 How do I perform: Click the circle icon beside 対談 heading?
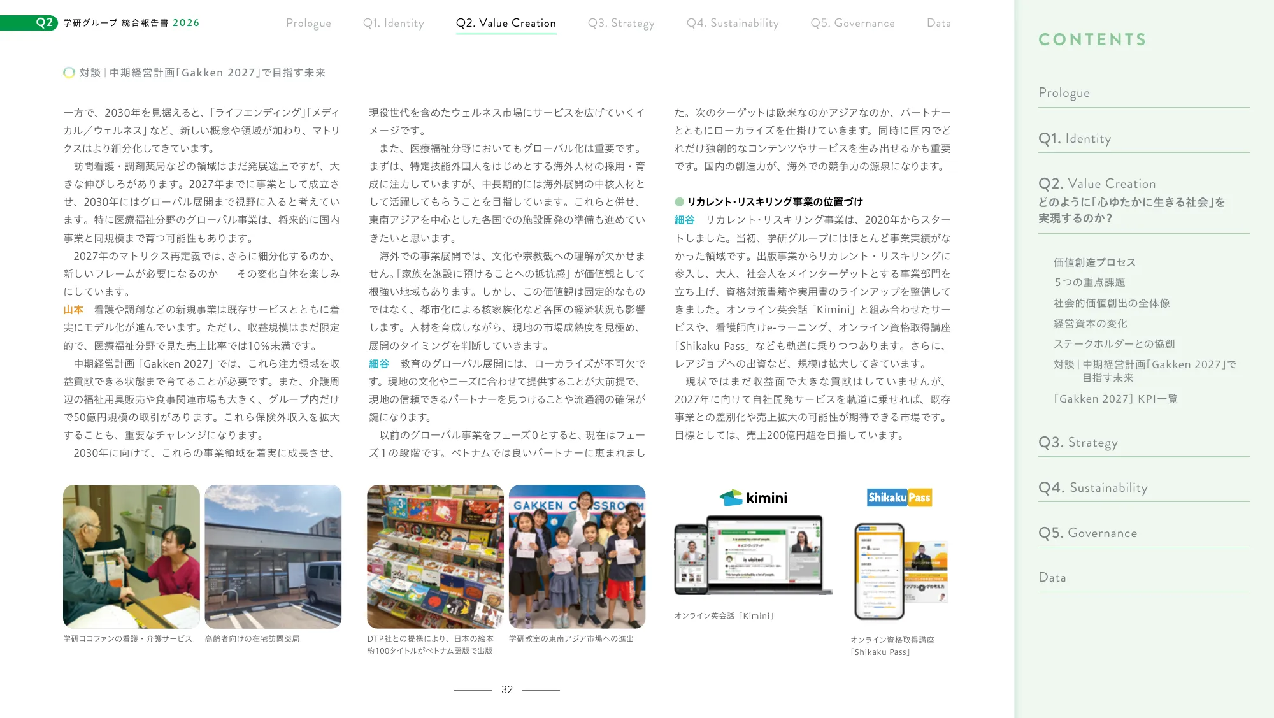click(x=69, y=73)
